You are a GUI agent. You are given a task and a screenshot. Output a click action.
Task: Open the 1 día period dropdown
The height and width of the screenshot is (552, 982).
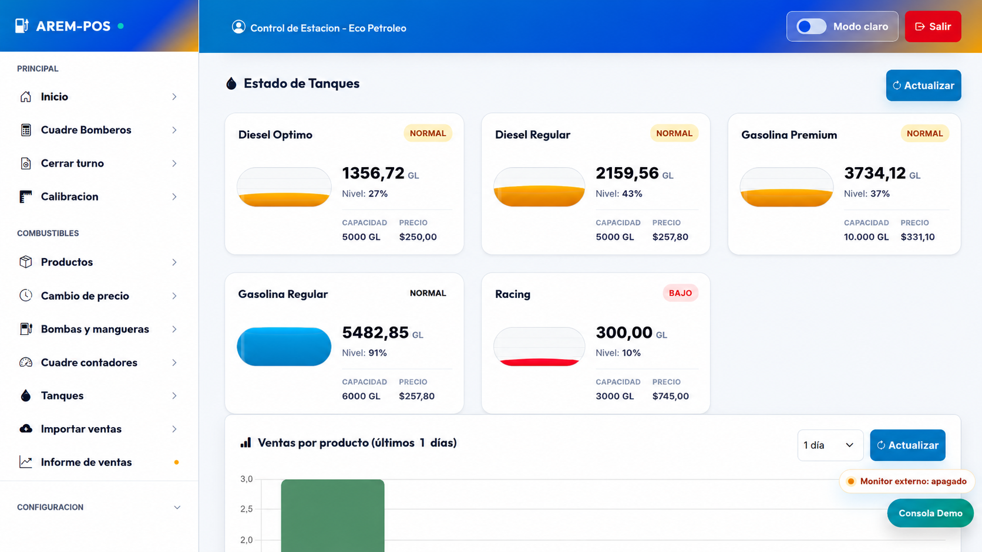[x=829, y=445]
